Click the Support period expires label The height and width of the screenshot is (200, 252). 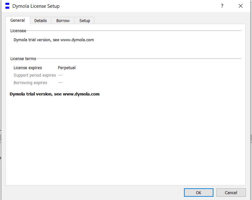35,75
